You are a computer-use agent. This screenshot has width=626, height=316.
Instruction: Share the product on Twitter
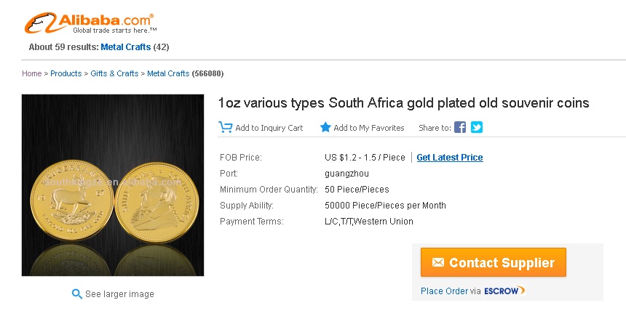(x=477, y=127)
